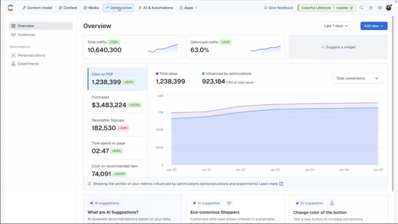Click the Give feedback link

click(x=278, y=8)
